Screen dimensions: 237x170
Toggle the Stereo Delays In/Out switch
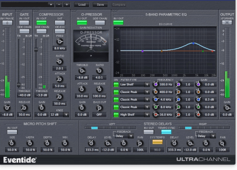click(148, 132)
